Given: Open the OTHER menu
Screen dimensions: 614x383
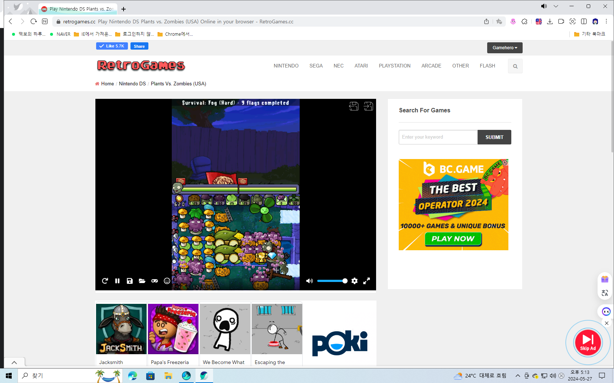Looking at the screenshot, I should click(460, 66).
